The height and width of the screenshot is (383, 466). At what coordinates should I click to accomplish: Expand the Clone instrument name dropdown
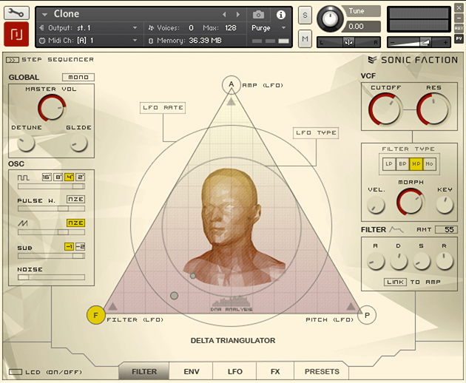[44, 14]
